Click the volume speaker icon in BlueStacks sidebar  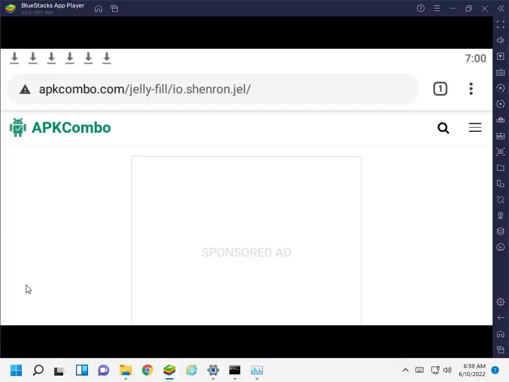501,40
